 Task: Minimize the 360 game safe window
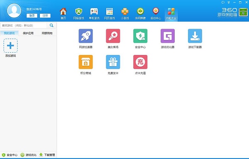click(234, 2)
